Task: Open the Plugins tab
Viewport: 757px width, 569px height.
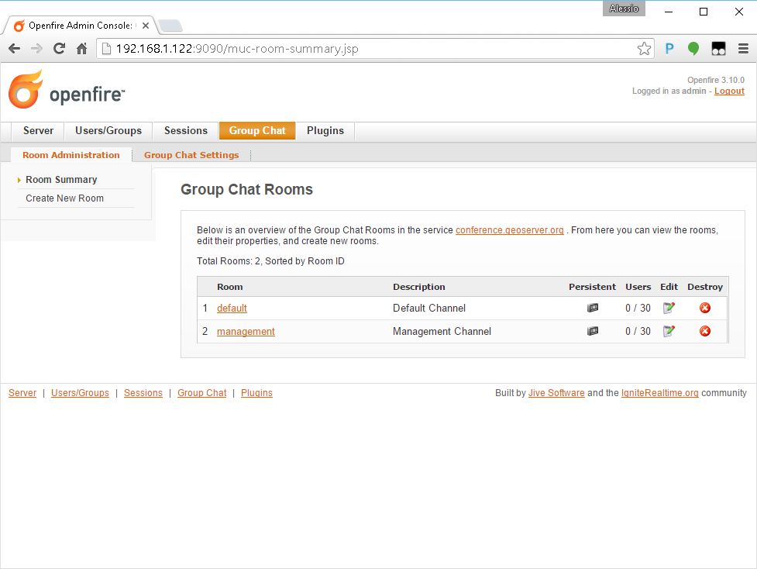Action: click(325, 131)
